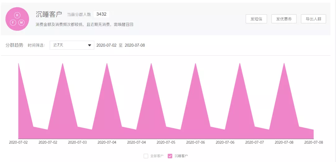Image resolution: width=336 pixels, height=162 pixels.
Task: Click the 3432 group count value
Action: pos(101,14)
